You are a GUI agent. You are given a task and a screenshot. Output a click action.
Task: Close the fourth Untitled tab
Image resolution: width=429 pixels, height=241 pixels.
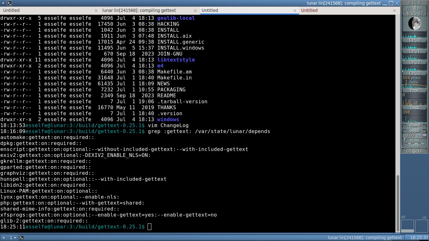click(x=394, y=11)
